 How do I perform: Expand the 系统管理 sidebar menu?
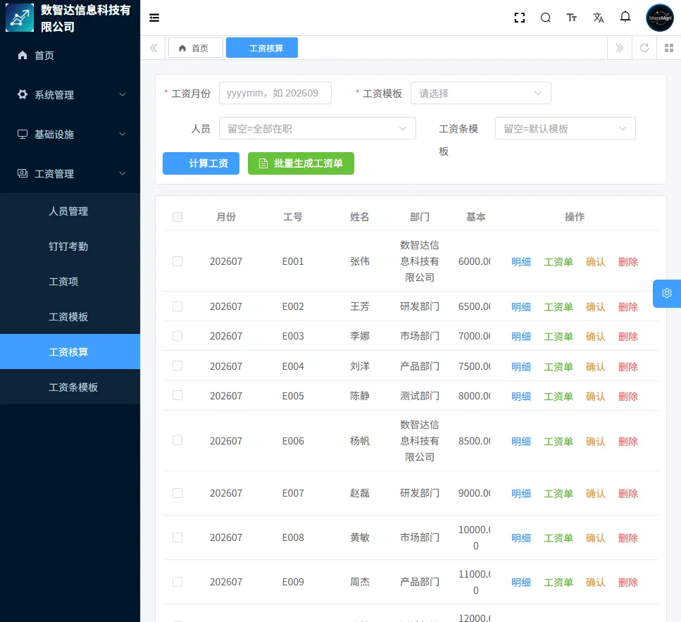click(x=70, y=94)
